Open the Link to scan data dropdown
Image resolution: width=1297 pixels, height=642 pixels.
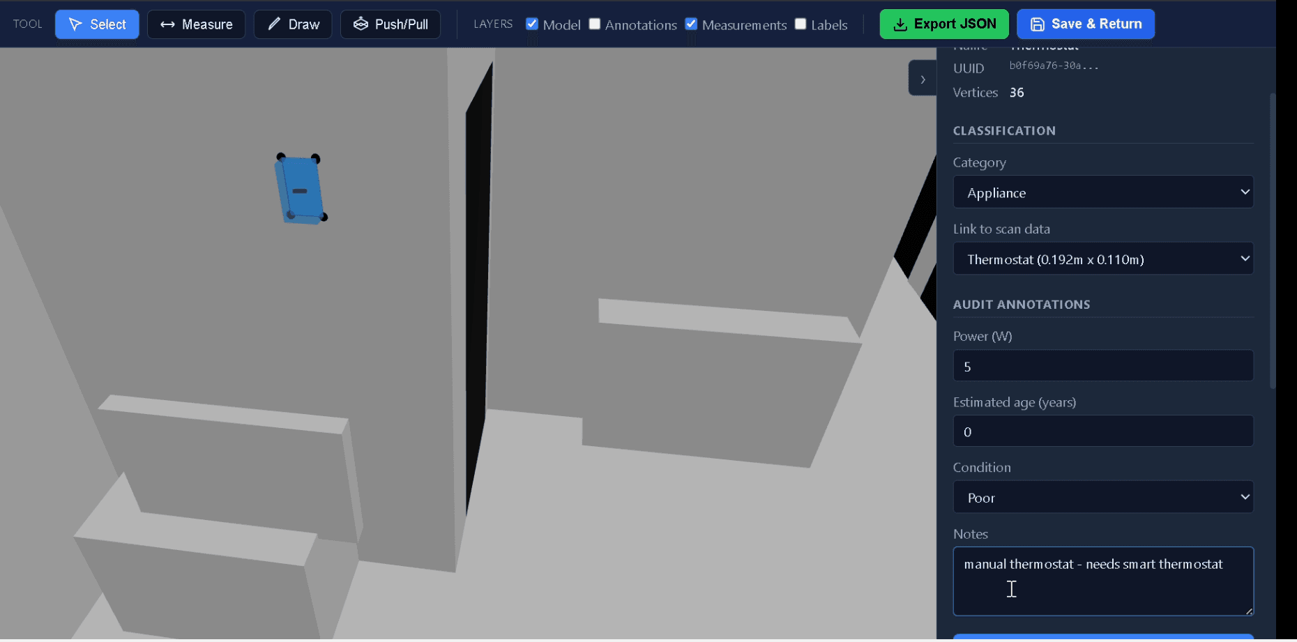(x=1102, y=259)
